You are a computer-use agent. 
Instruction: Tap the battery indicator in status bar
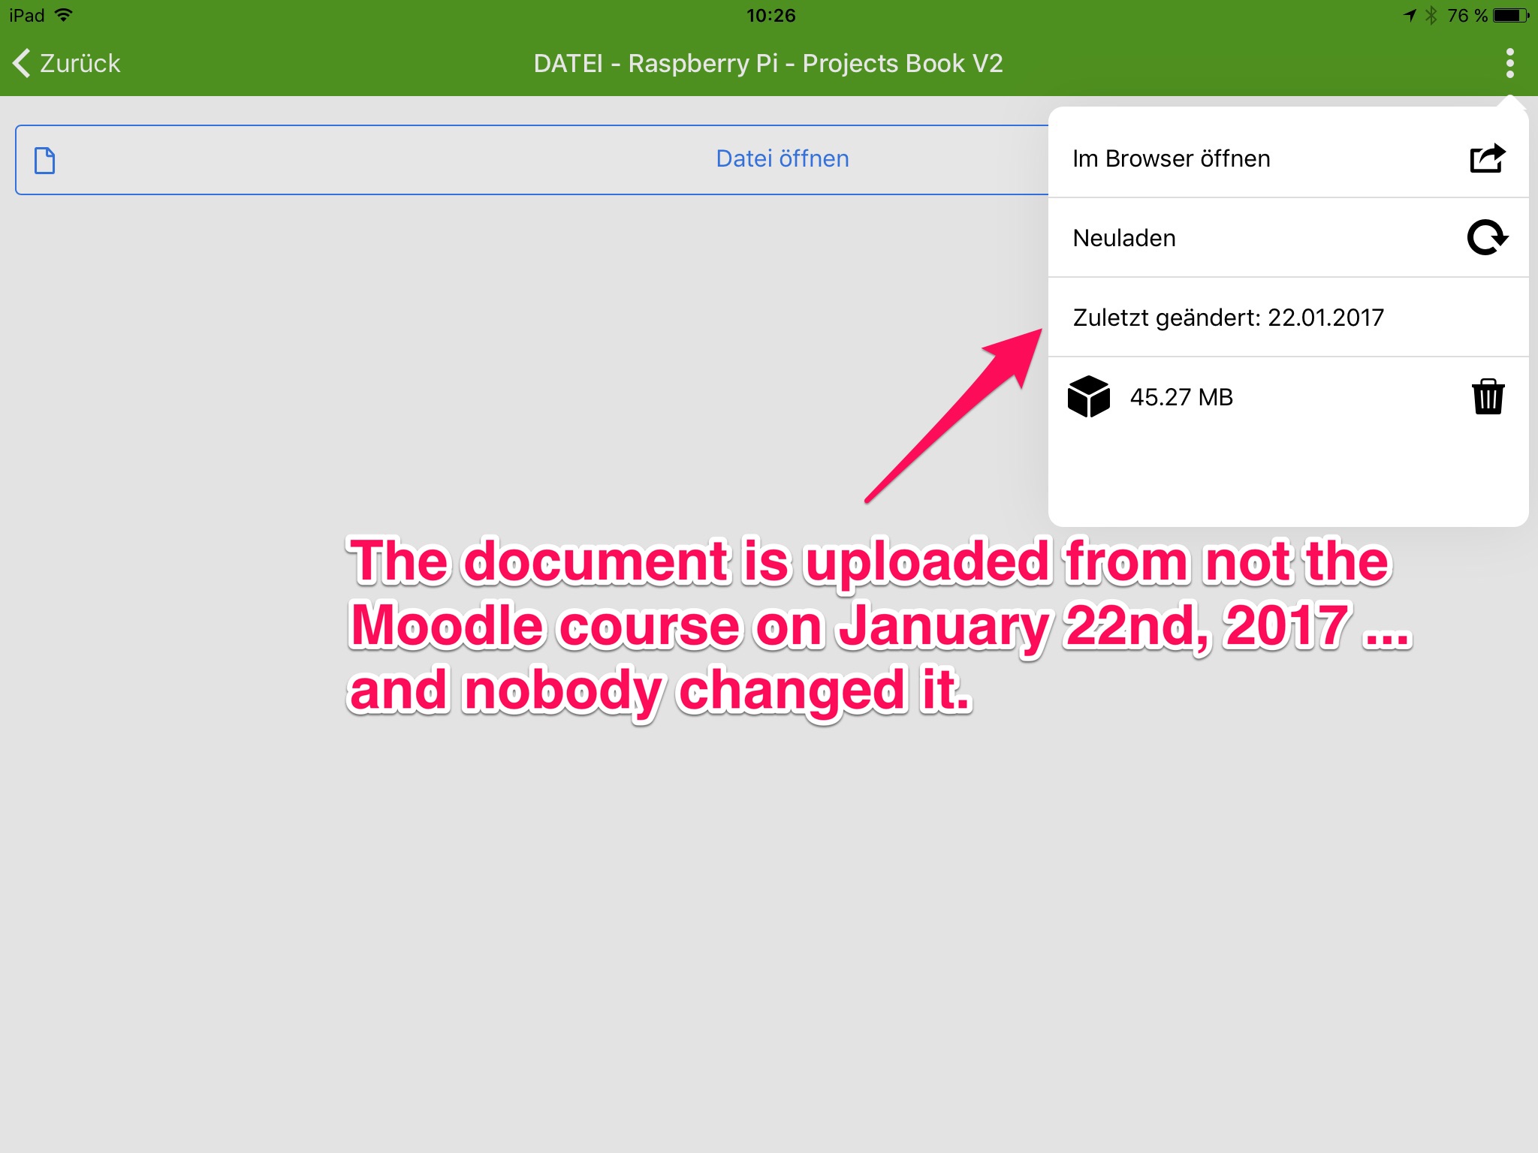[x=1511, y=15]
